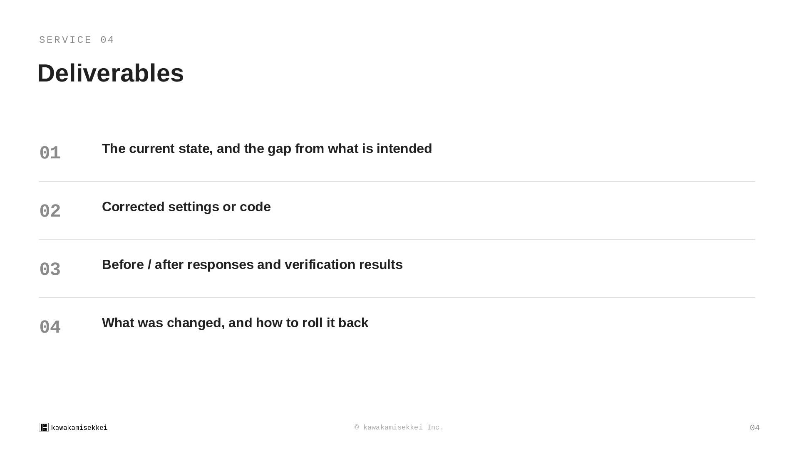Click the kawakamisekkei logo icon

pos(44,427)
